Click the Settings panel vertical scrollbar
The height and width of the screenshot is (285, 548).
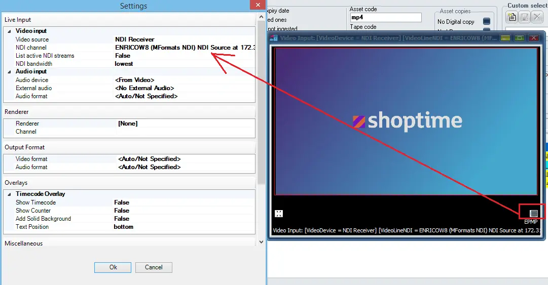click(x=262, y=101)
